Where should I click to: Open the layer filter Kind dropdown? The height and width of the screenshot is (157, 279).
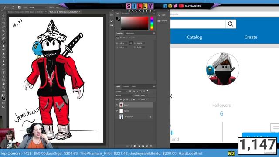[122, 91]
